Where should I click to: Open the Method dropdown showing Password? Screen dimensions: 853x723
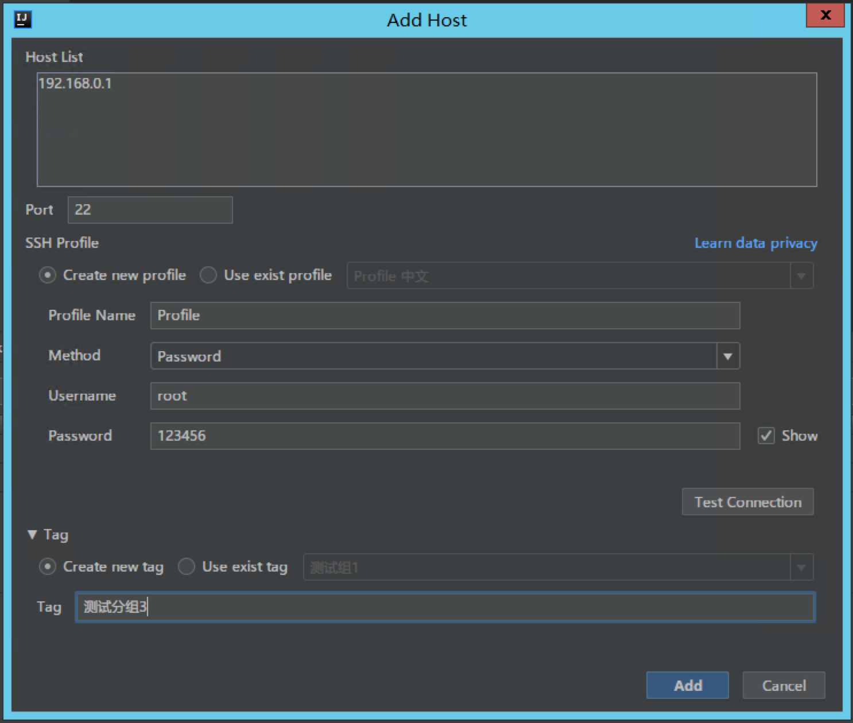click(728, 356)
